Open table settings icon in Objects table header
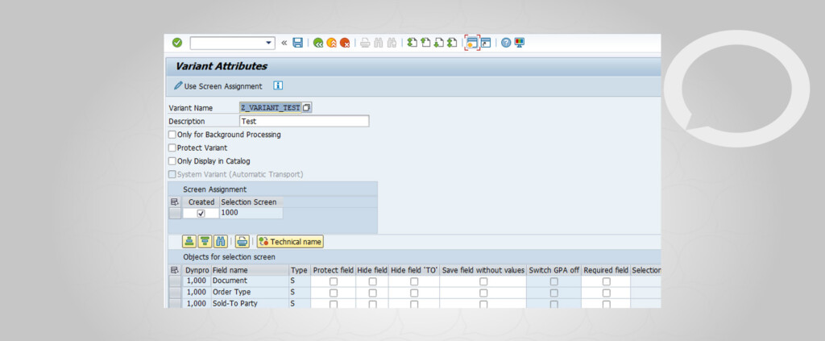 click(174, 270)
